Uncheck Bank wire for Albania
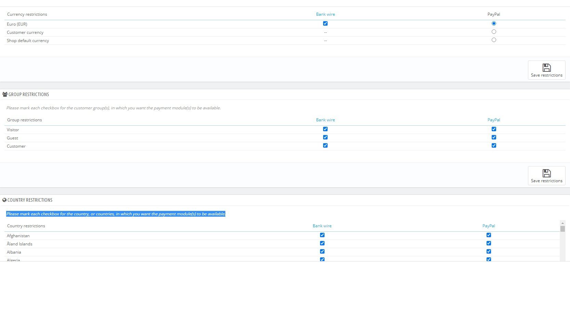The image size is (570, 310). point(322,252)
